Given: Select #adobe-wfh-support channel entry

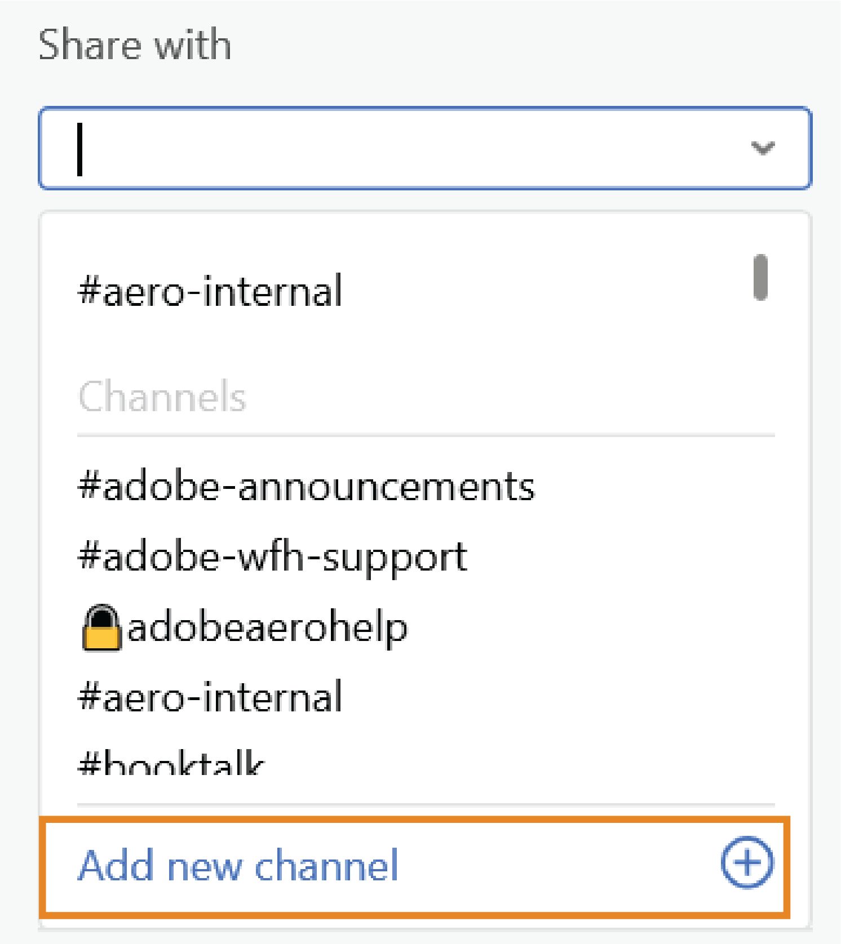Looking at the screenshot, I should (272, 555).
